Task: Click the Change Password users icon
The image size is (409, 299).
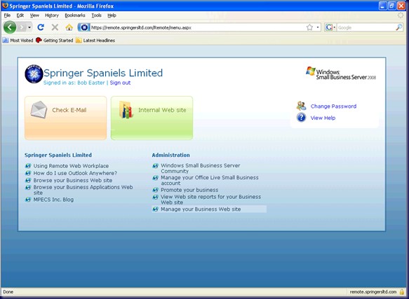Action: coord(301,106)
